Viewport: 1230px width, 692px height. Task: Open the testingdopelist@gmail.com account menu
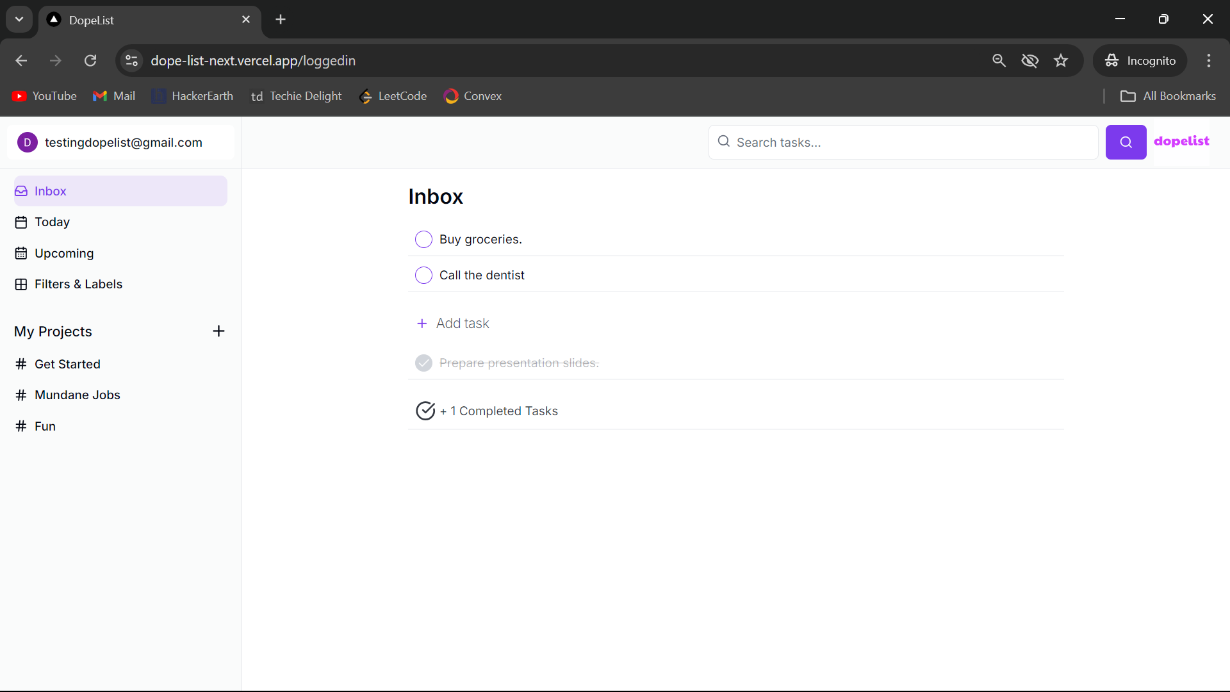[x=123, y=142]
